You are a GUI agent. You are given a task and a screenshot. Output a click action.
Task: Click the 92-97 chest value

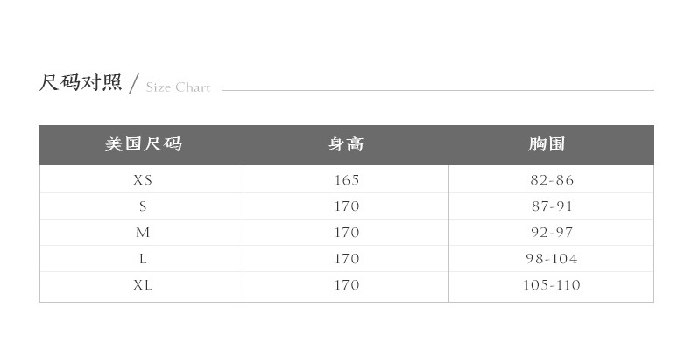click(x=552, y=232)
